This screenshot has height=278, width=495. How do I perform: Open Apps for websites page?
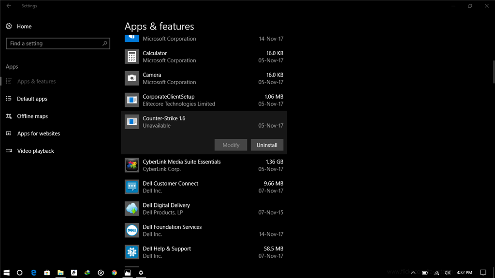(x=39, y=133)
